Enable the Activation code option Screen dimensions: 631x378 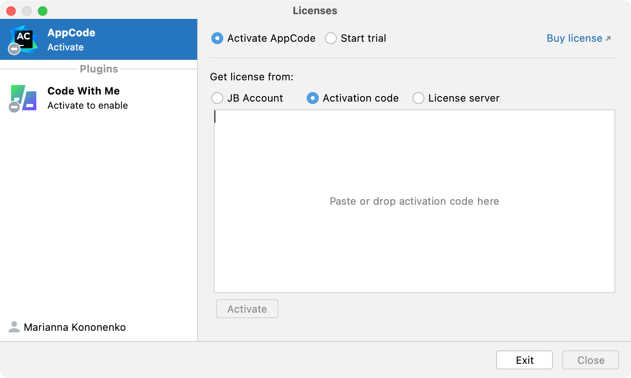click(x=312, y=98)
